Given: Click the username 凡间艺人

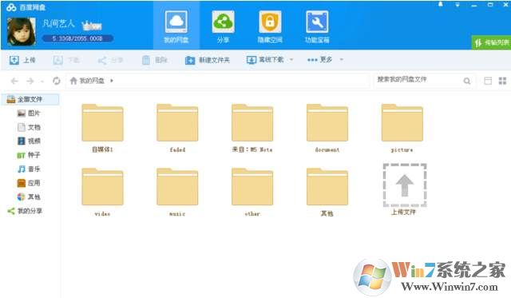Looking at the screenshot, I should [58, 23].
